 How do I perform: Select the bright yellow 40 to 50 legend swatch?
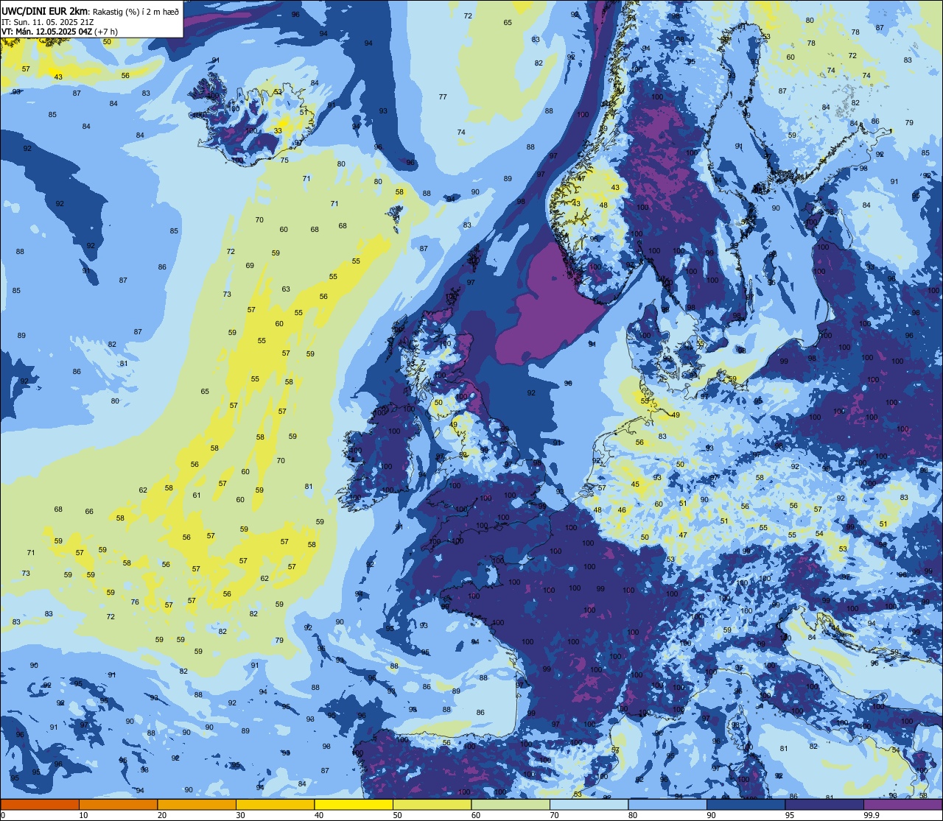pos(354,804)
